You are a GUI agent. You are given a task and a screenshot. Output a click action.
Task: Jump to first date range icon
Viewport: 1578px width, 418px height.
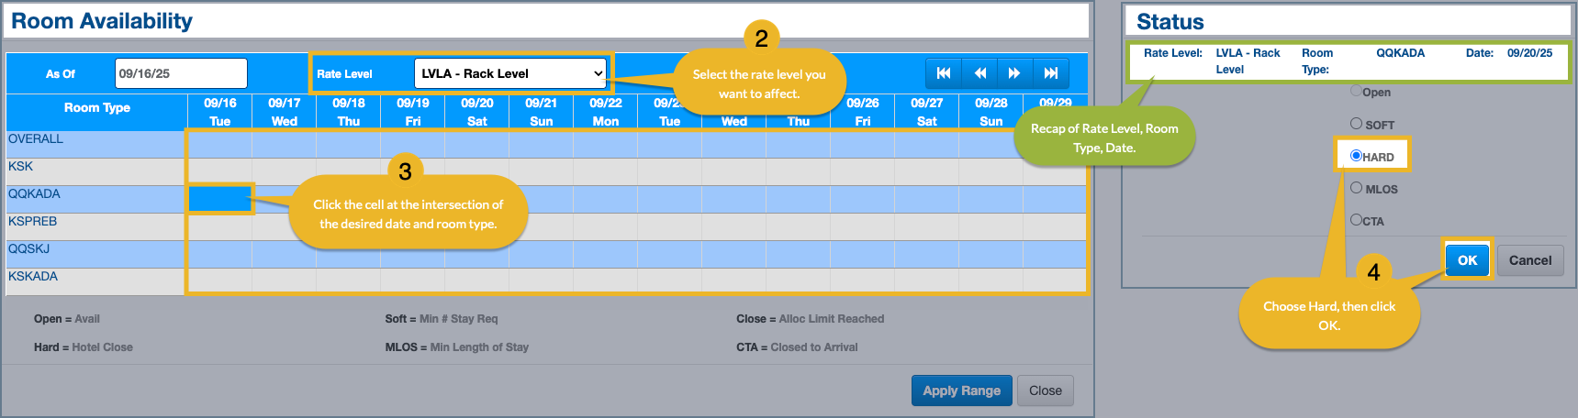point(943,73)
